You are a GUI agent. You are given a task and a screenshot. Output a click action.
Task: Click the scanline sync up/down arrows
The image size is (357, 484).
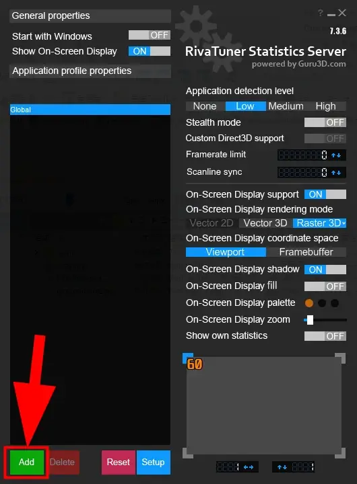click(336, 173)
